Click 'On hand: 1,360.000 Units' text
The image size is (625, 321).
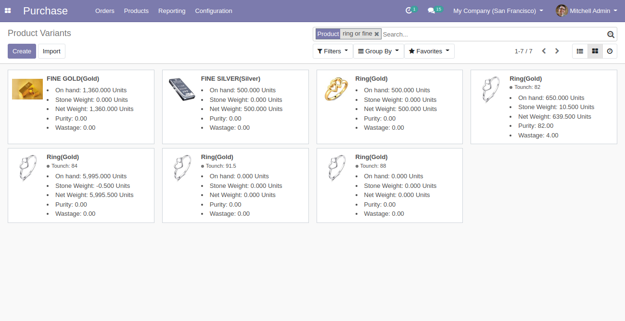[91, 90]
